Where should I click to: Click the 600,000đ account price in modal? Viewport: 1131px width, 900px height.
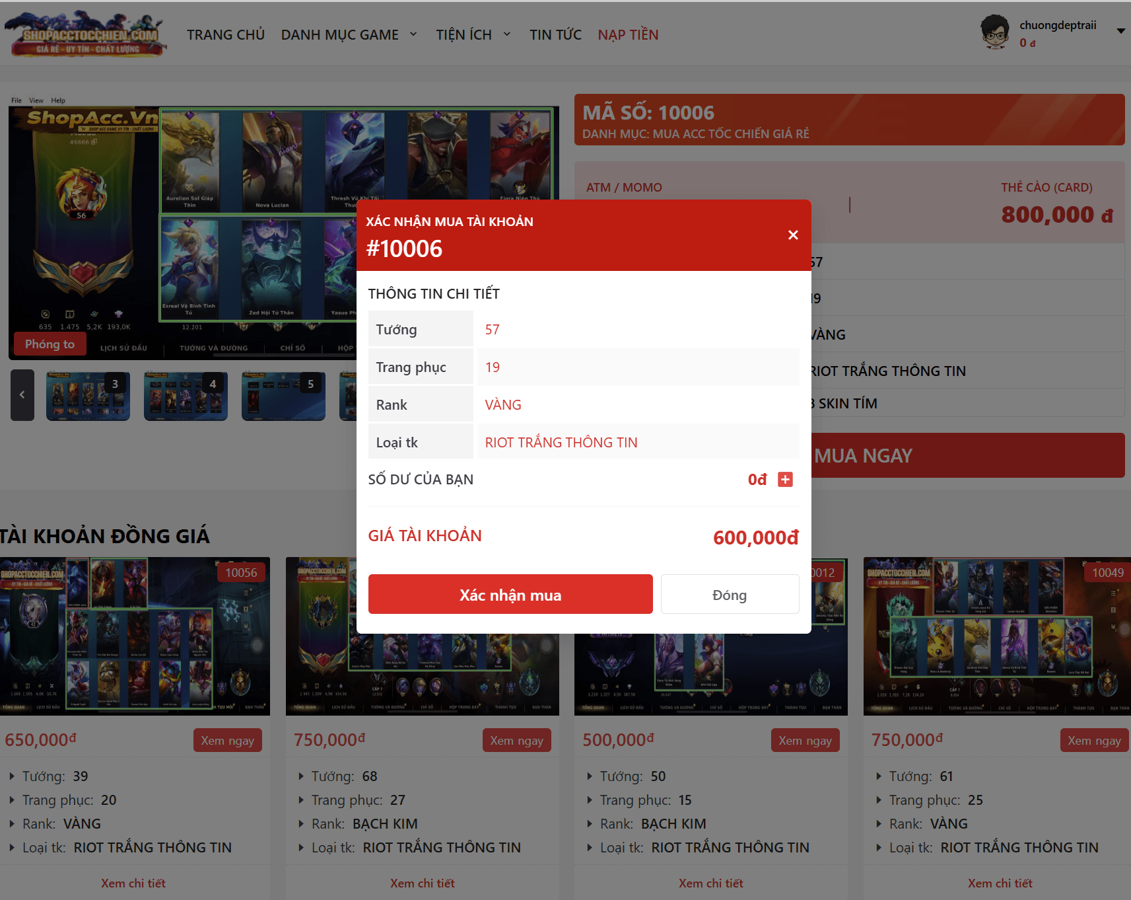point(756,537)
